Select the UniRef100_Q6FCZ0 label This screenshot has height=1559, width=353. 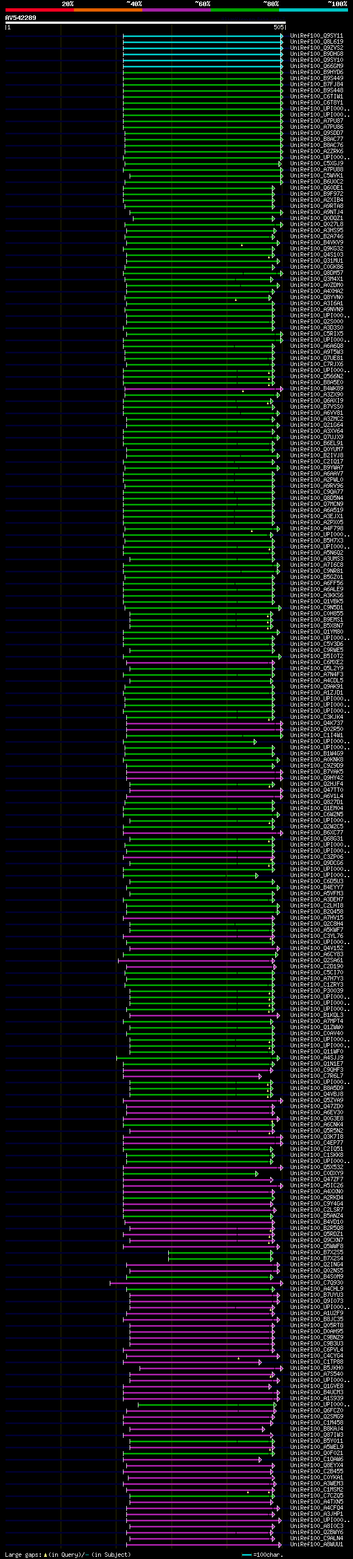pos(316,1411)
